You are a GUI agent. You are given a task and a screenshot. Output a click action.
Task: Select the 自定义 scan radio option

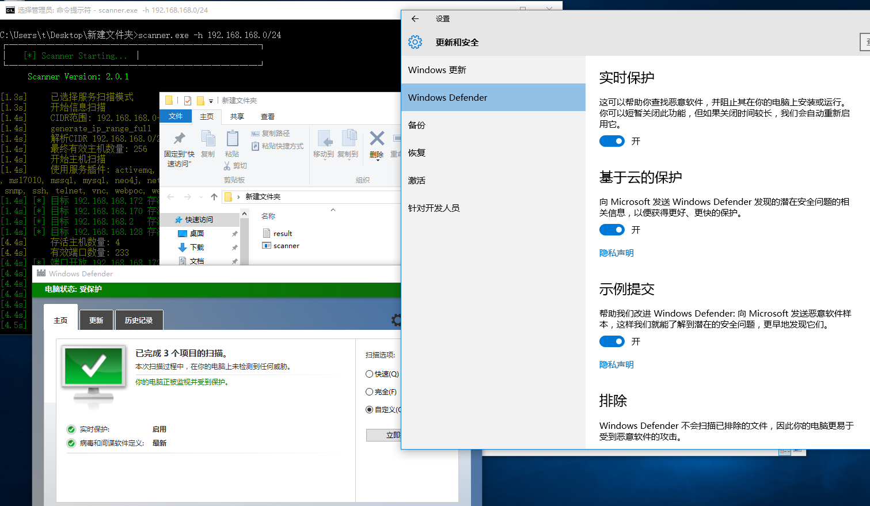point(370,410)
